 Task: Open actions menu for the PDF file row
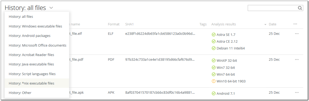(297, 60)
